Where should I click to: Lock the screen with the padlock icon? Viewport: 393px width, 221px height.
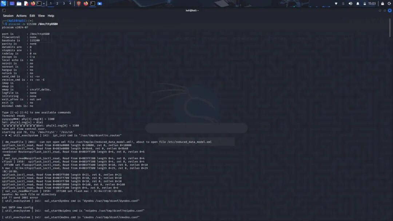pos(382,4)
